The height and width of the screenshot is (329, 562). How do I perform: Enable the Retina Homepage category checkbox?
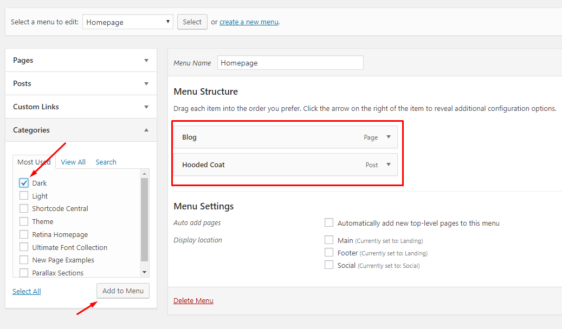[x=24, y=235]
